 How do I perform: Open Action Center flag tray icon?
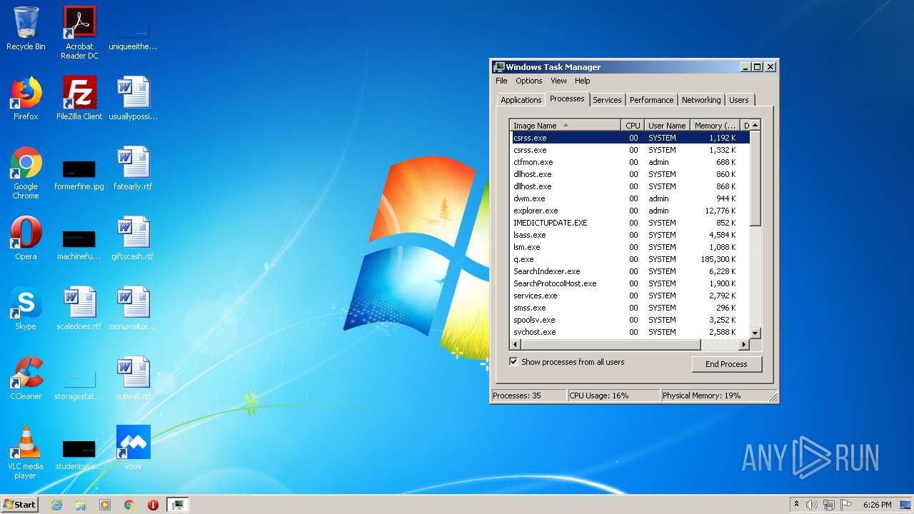846,505
